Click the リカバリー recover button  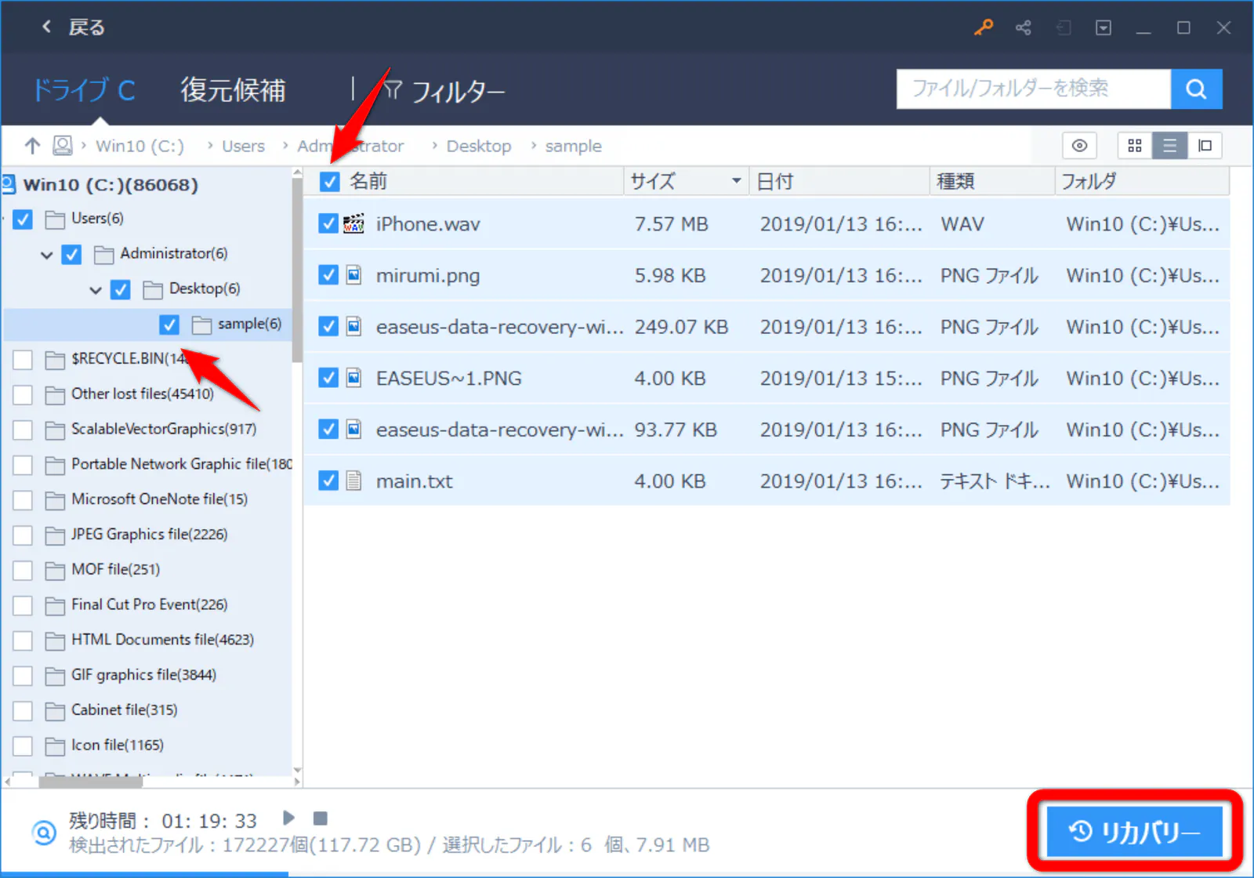[x=1135, y=832]
